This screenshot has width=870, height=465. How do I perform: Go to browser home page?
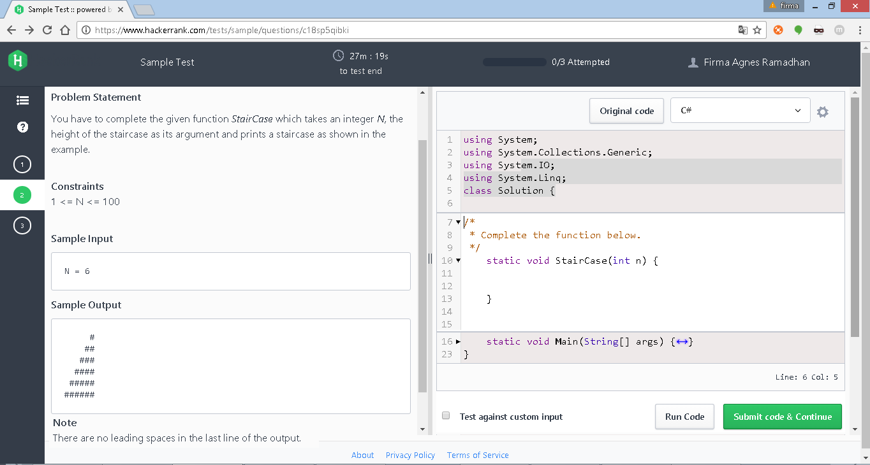click(x=64, y=30)
